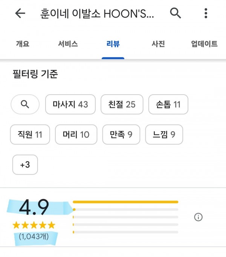Expand more filters with +3 chip

pos(25,165)
